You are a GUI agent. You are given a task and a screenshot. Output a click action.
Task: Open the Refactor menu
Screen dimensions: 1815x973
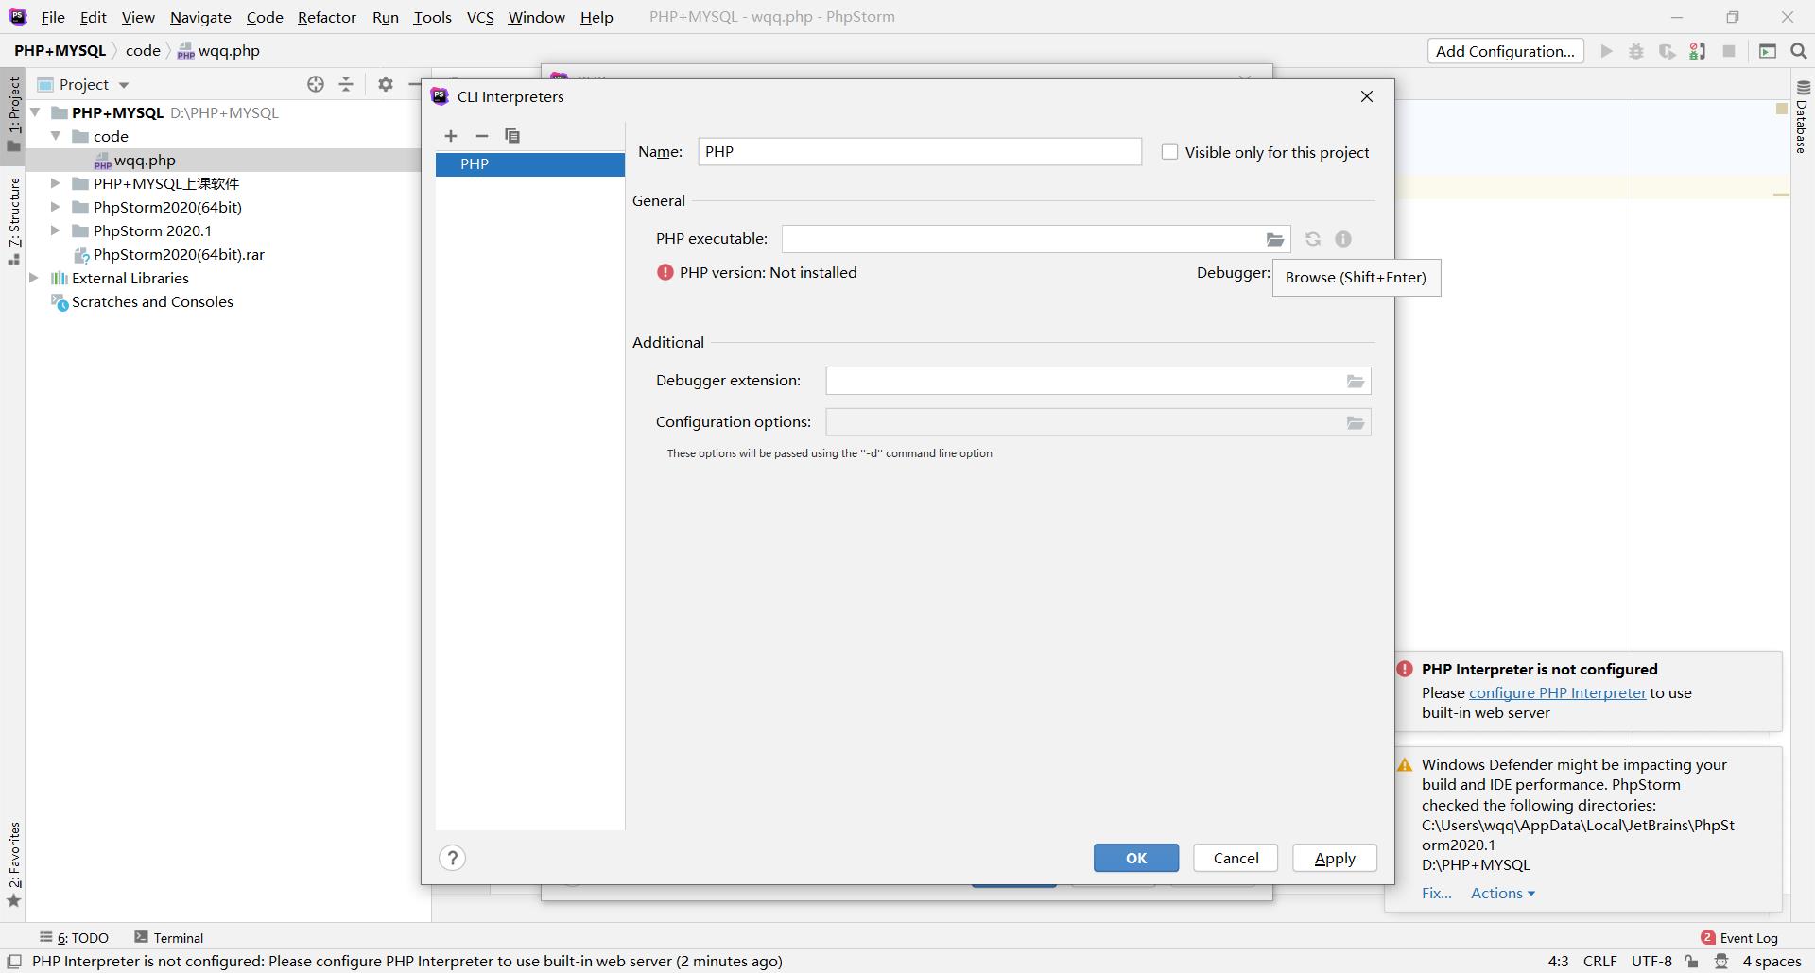coord(327,17)
